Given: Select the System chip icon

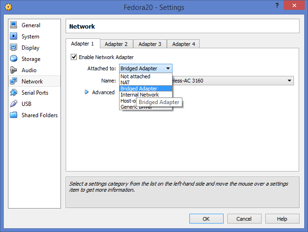Looking at the screenshot, I should [x=14, y=36].
